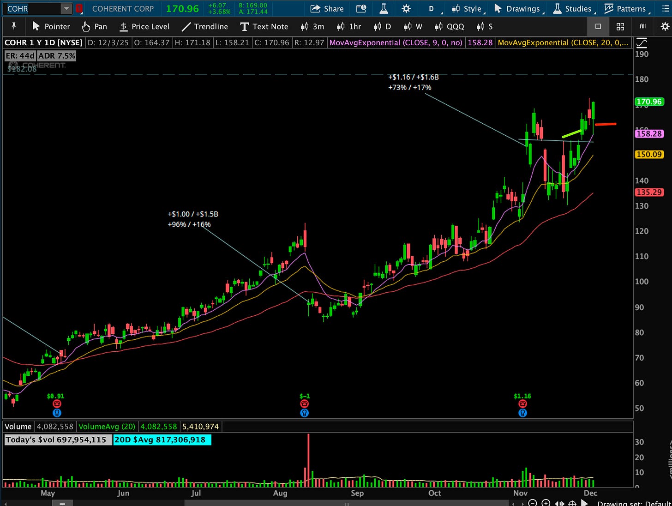Click the blue lightbulb under $-1
Viewport: 672px width, 506px height.
coord(304,413)
